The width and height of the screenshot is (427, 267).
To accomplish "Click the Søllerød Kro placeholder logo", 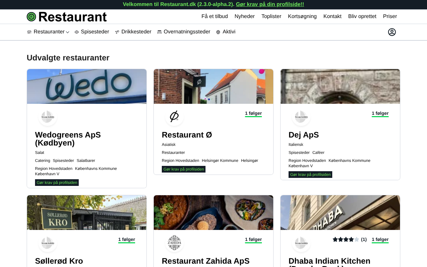I will coord(48,243).
